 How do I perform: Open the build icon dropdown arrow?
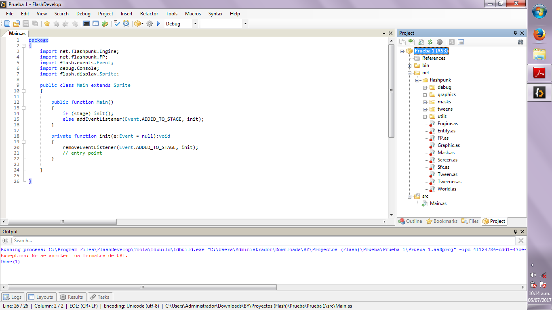(143, 24)
